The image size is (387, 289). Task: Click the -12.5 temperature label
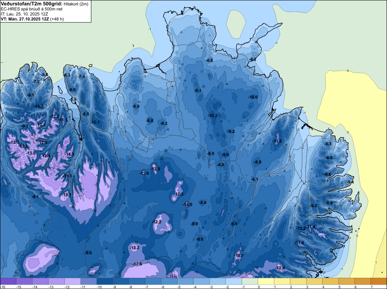[43, 143]
